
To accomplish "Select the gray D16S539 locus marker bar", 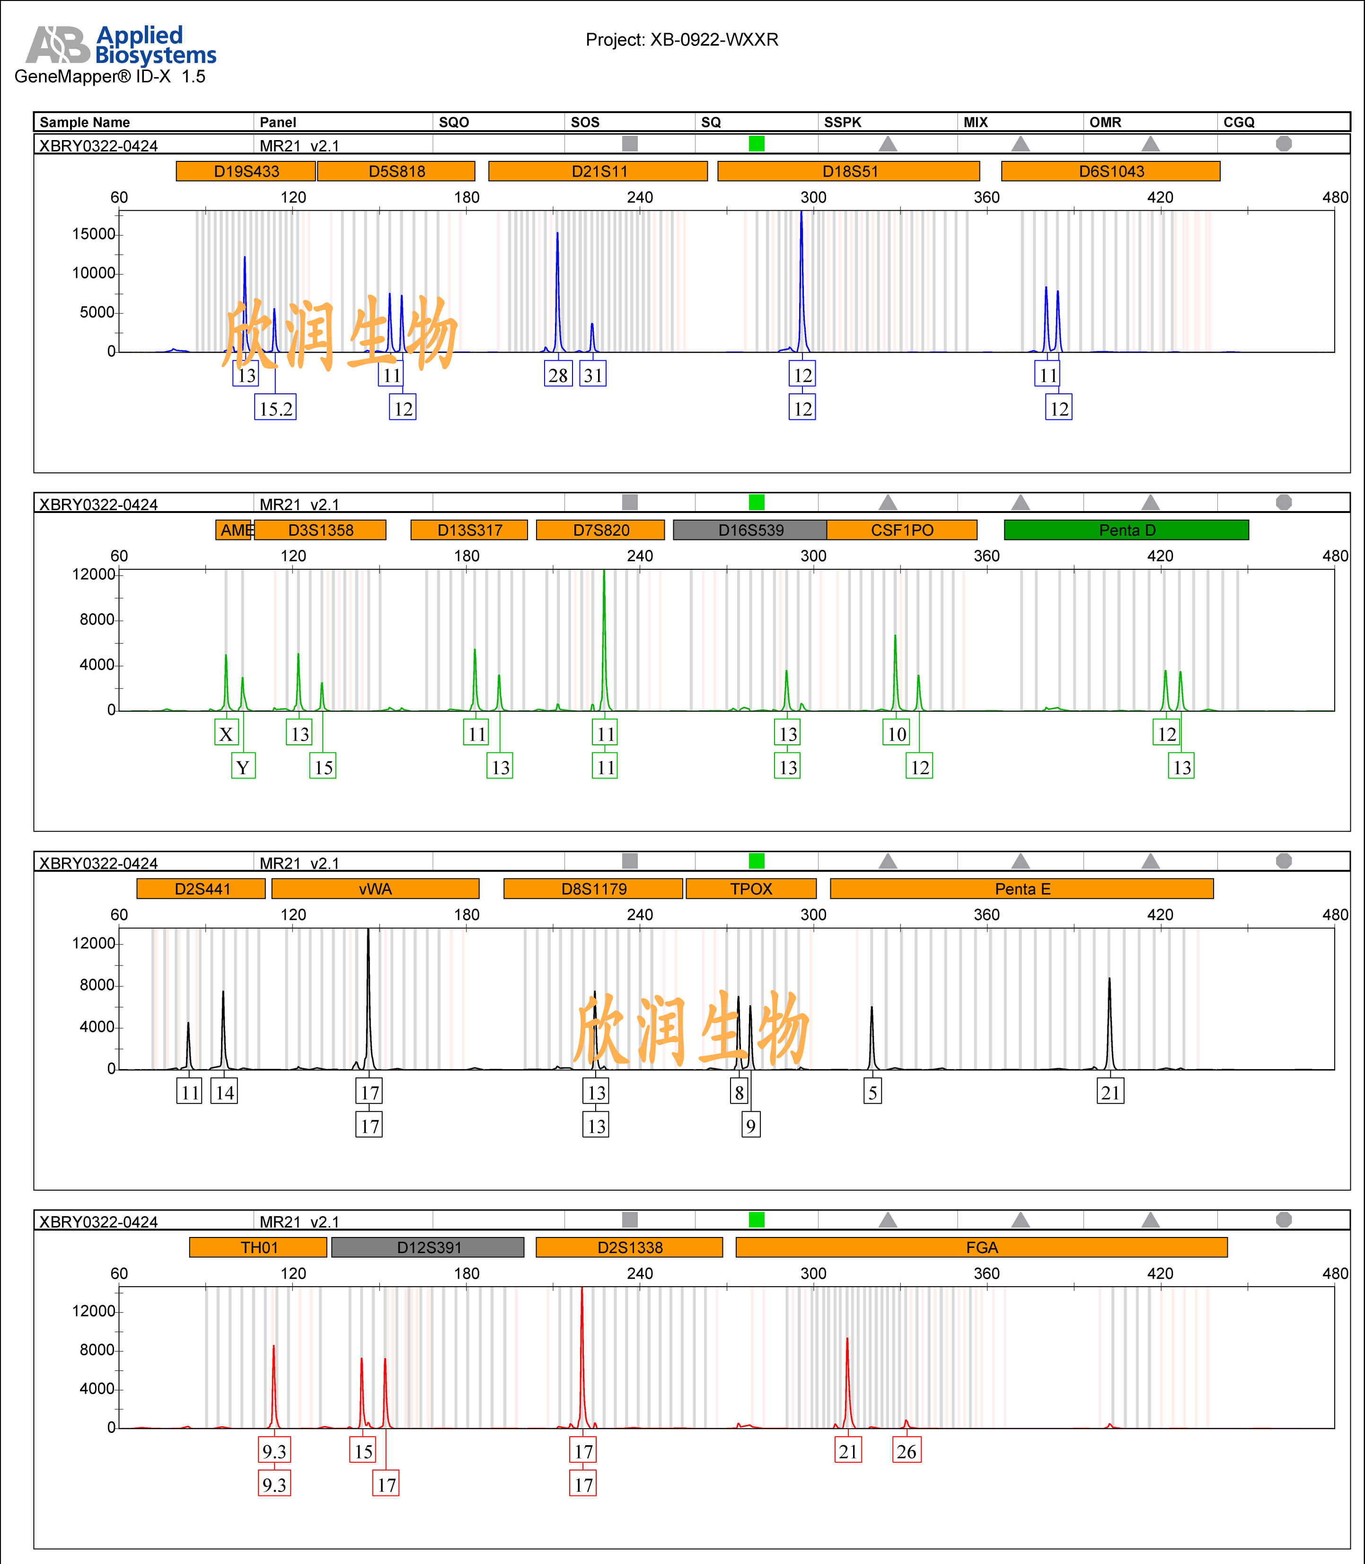I will pyautogui.click(x=750, y=530).
